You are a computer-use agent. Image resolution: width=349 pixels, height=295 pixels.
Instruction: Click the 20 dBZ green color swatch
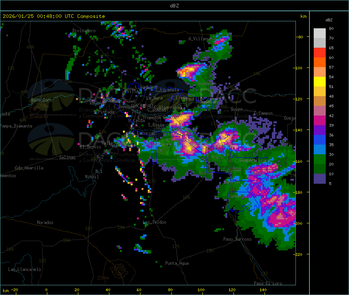tap(320, 159)
